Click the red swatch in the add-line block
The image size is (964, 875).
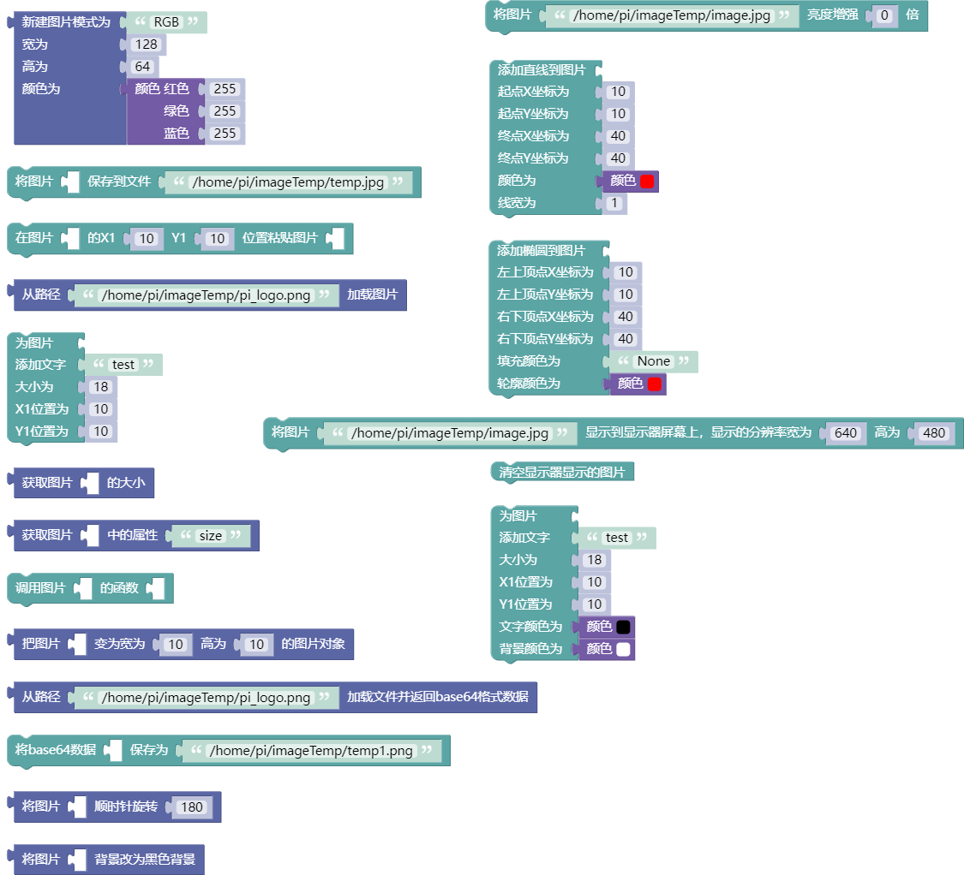click(647, 182)
